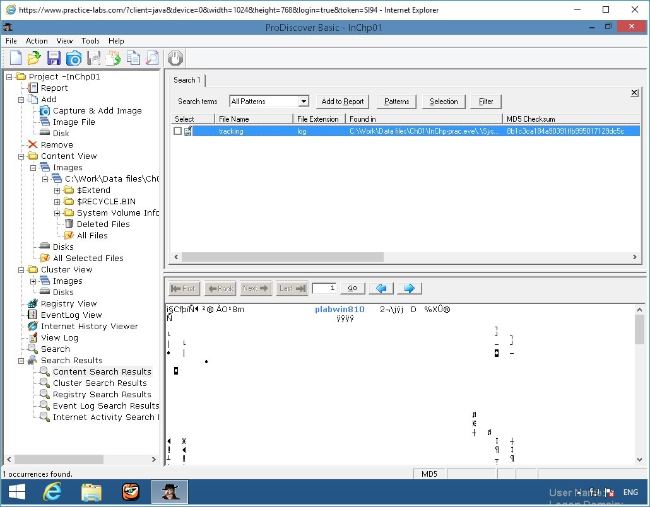Click the tree pane horizontal scrollbar

pyautogui.click(x=59, y=459)
